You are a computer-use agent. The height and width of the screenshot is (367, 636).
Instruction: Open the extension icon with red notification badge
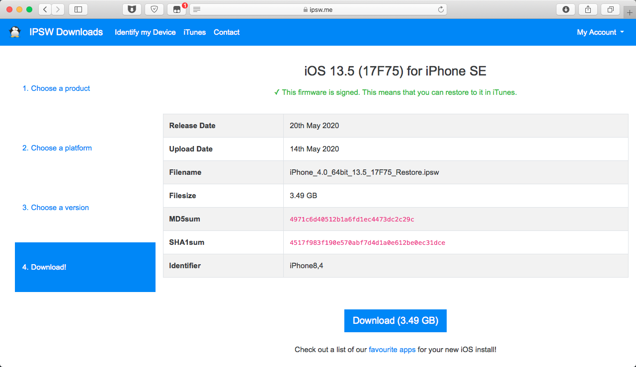click(176, 9)
